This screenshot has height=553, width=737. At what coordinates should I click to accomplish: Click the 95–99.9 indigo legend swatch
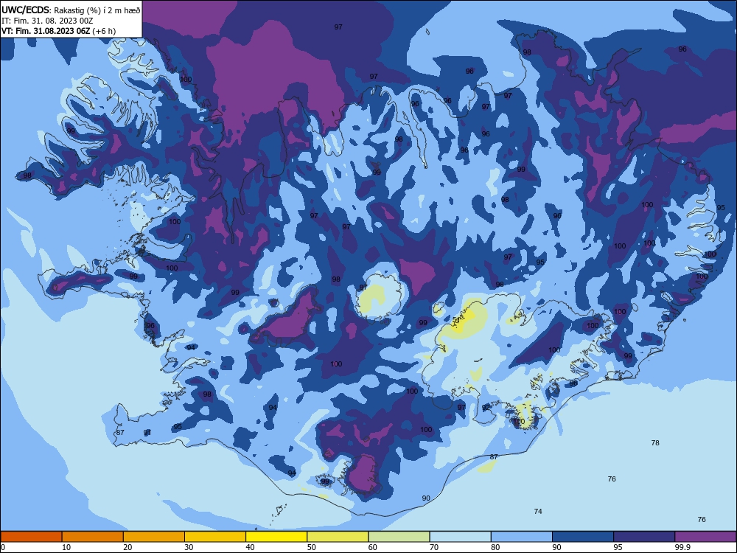[644, 537]
